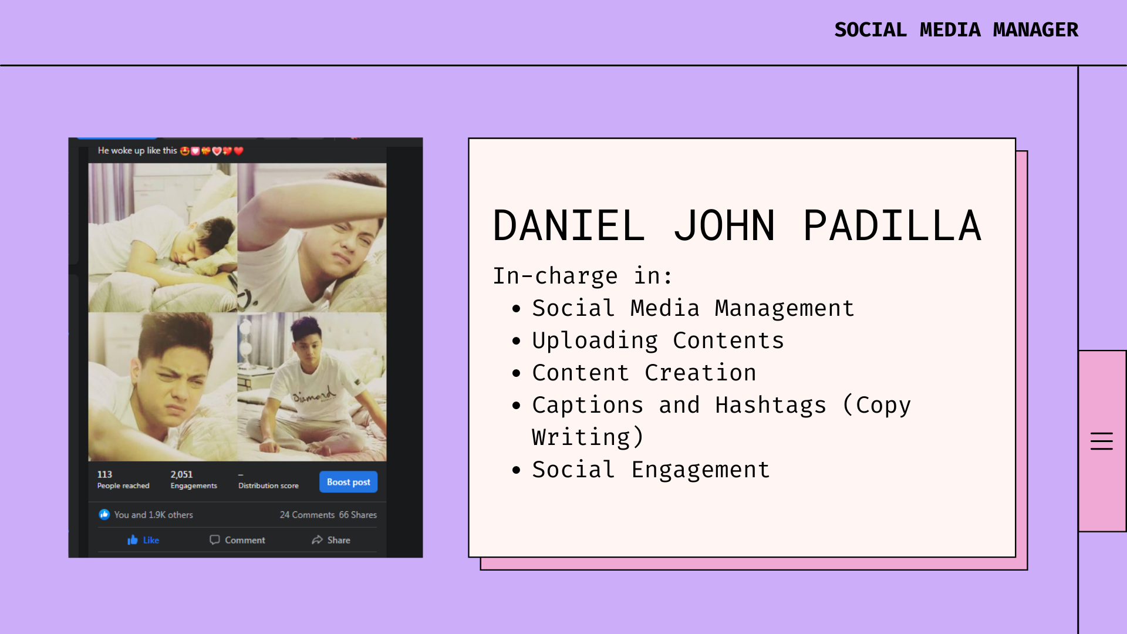Viewport: 1127px width, 634px height.
Task: Click the red heart emoji in caption
Action: tap(238, 151)
